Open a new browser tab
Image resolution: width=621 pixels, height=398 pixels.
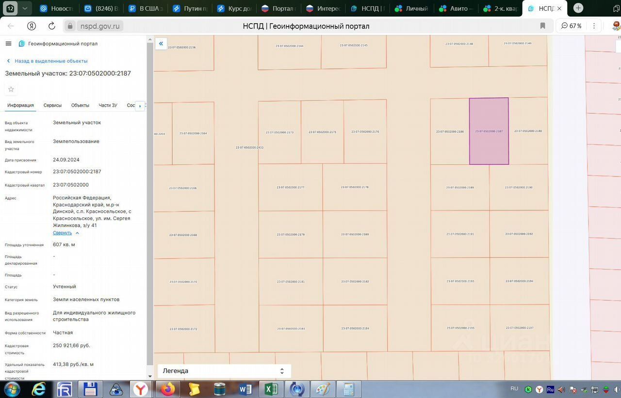[x=578, y=8]
